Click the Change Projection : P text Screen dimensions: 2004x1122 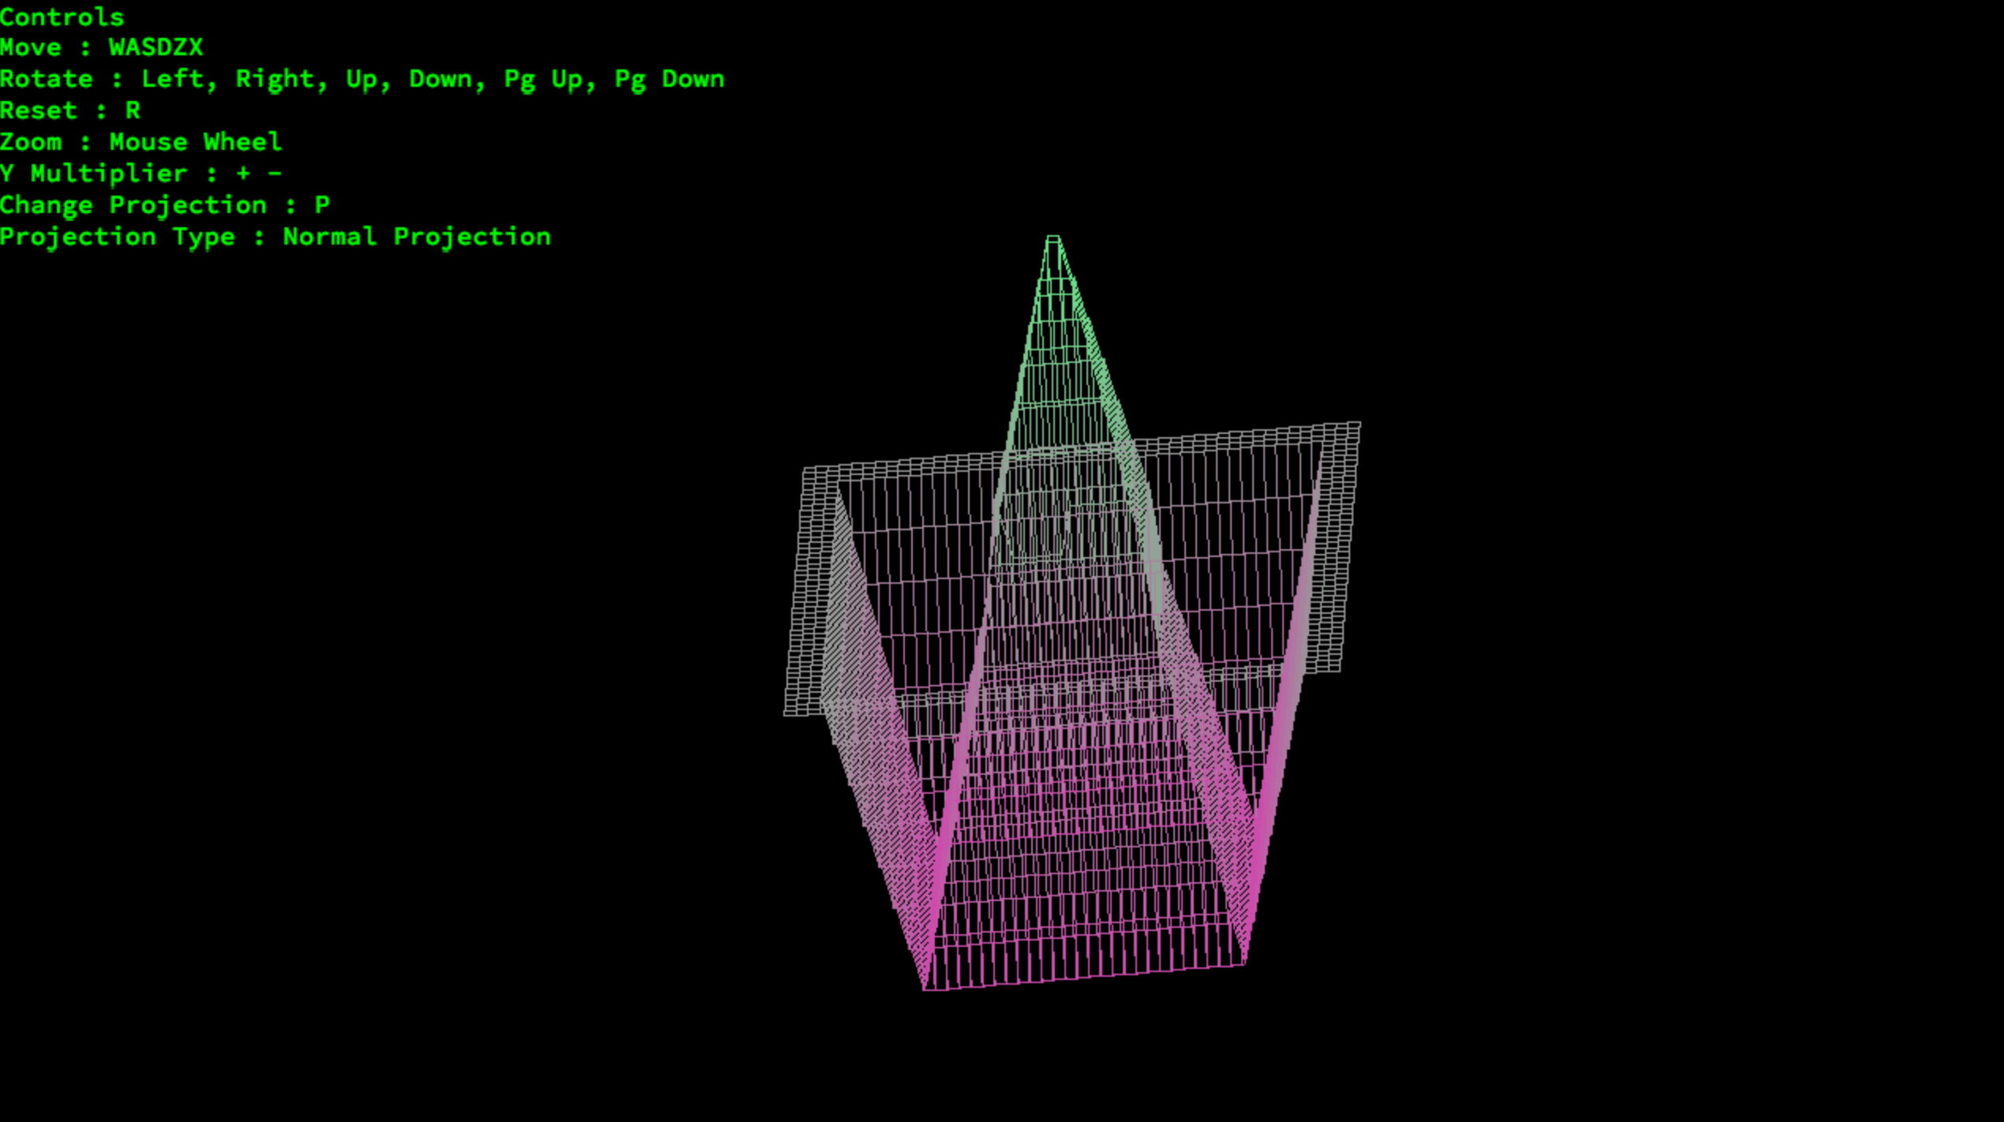pos(164,205)
